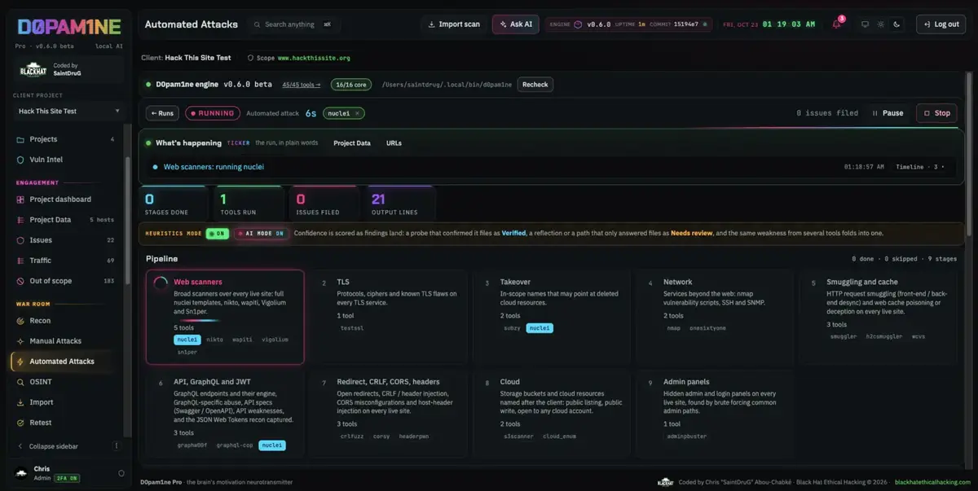Viewport: 978px width, 491px height.
Task: Click the Import download icon in sidebar
Action: pyautogui.click(x=21, y=402)
